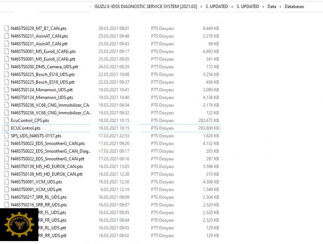
Task: Click the 1.549 KB size cell
Action: [x=211, y=189]
